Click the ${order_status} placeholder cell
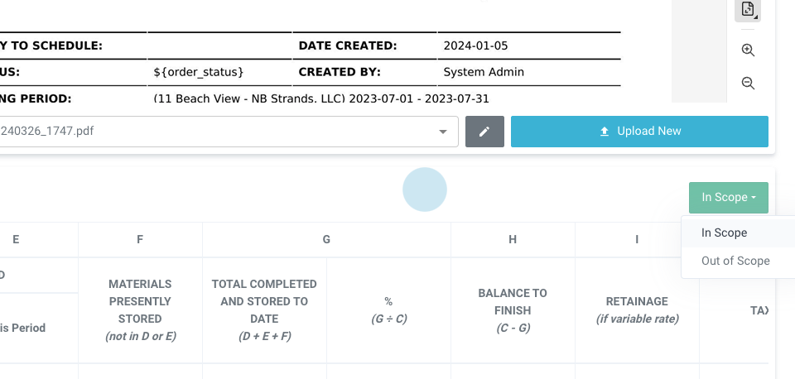The width and height of the screenshot is (795, 379). [199, 72]
